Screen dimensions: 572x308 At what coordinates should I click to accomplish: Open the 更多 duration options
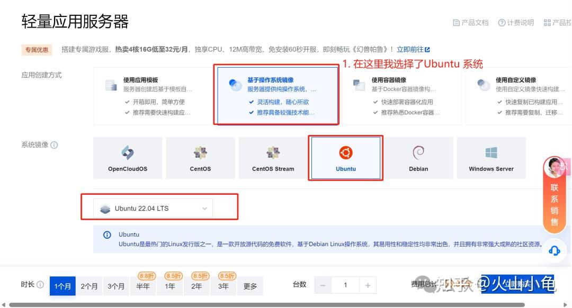click(250, 286)
